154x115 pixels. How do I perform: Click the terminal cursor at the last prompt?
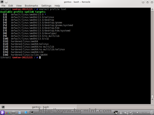[40, 57]
